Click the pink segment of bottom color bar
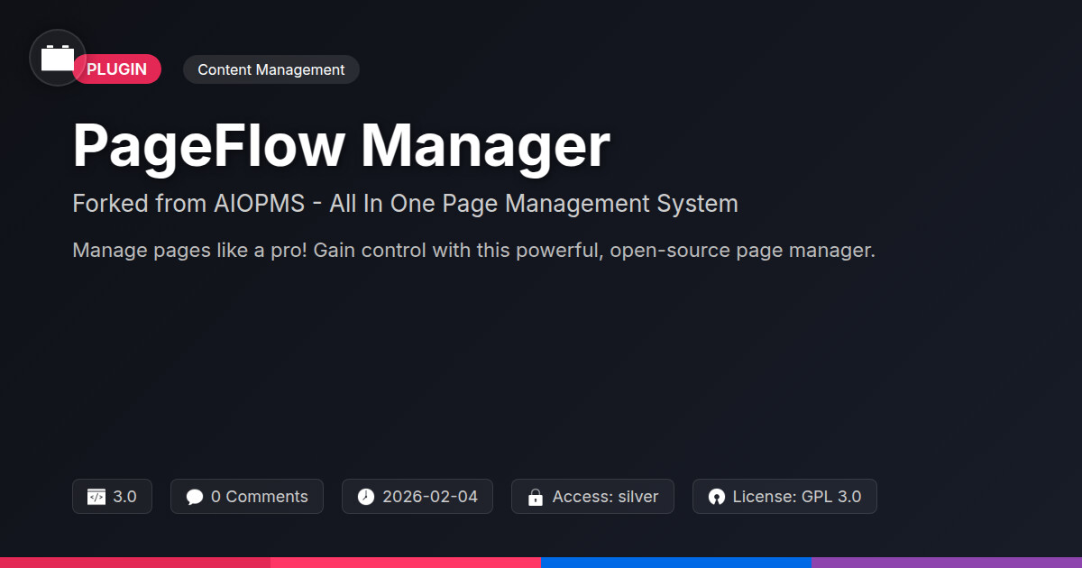 (406, 563)
